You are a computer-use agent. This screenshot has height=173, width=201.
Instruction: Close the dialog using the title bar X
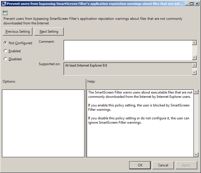coord(197,4)
